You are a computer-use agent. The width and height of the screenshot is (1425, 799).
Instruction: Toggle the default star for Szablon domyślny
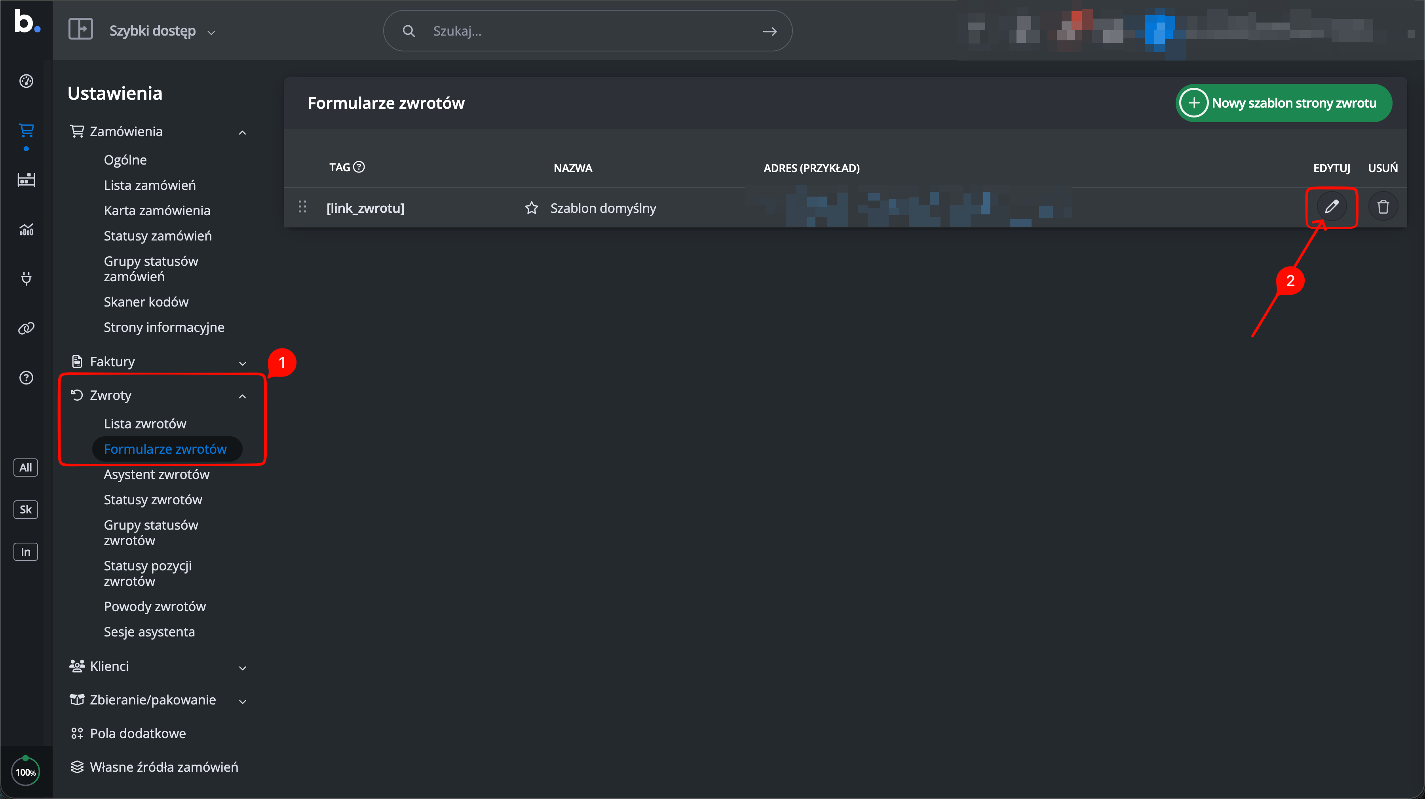coord(531,208)
